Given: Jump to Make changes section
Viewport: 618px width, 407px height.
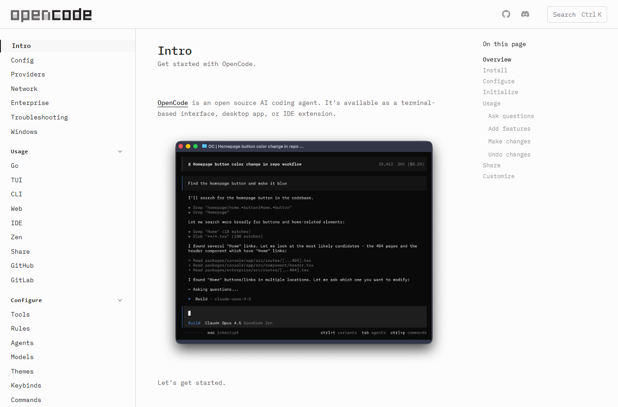Looking at the screenshot, I should coord(509,141).
